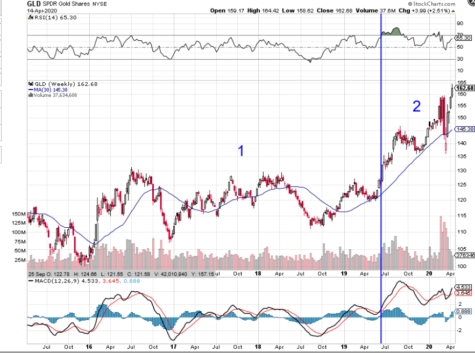This screenshot has height=353, width=475.
Task: Click the 25 Sep date in the data readout
Action: click(36, 275)
